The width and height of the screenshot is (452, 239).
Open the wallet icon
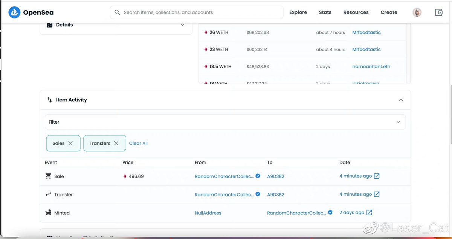(x=438, y=12)
